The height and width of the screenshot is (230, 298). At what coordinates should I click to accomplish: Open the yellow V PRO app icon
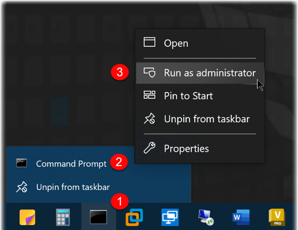[277, 217]
